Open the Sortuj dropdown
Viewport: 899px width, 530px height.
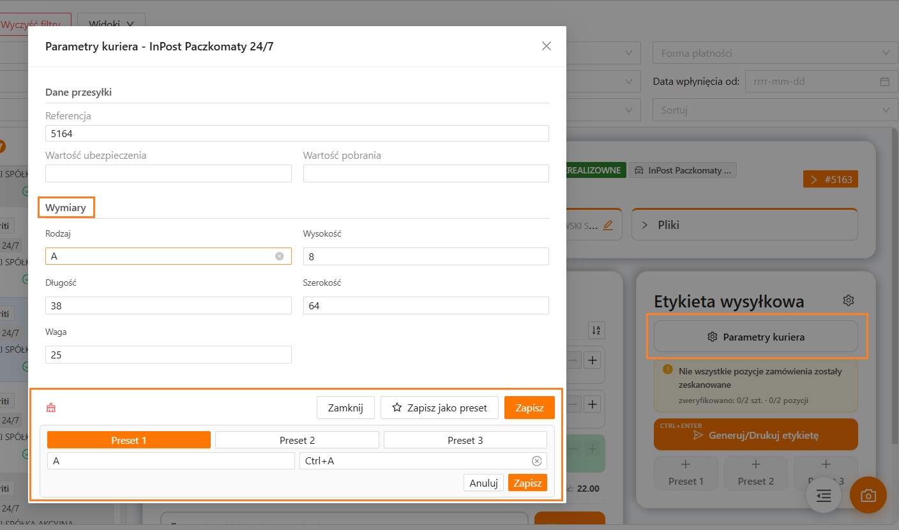pos(775,110)
